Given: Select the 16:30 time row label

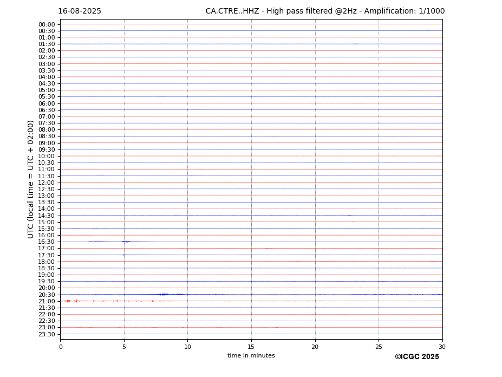Looking at the screenshot, I should (47, 242).
